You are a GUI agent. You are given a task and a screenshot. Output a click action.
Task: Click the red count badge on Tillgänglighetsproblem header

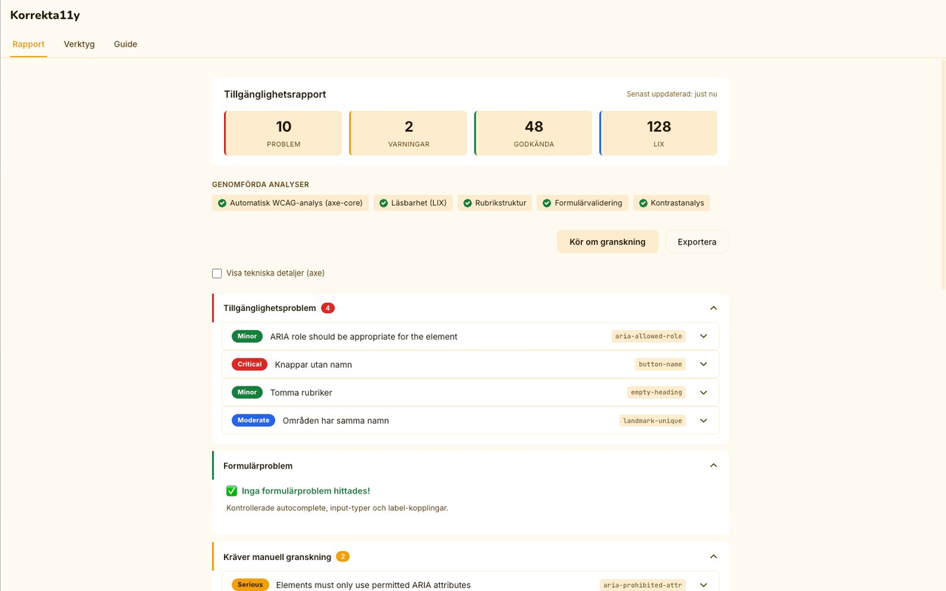[x=327, y=307]
